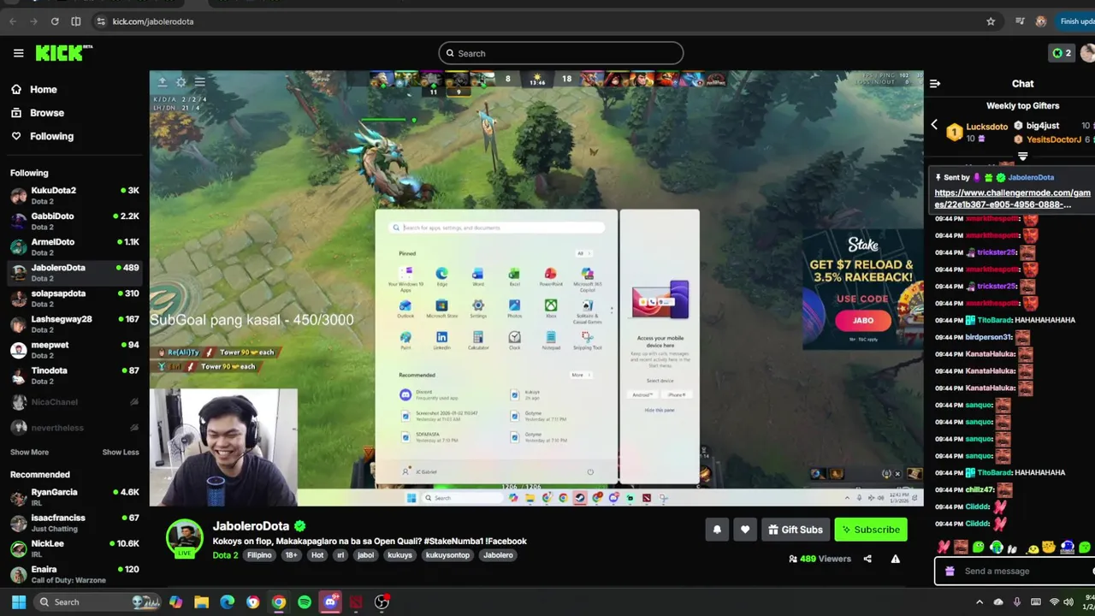This screenshot has height=616, width=1095.
Task: Open OBS Studio from the taskbar
Action: tap(382, 602)
